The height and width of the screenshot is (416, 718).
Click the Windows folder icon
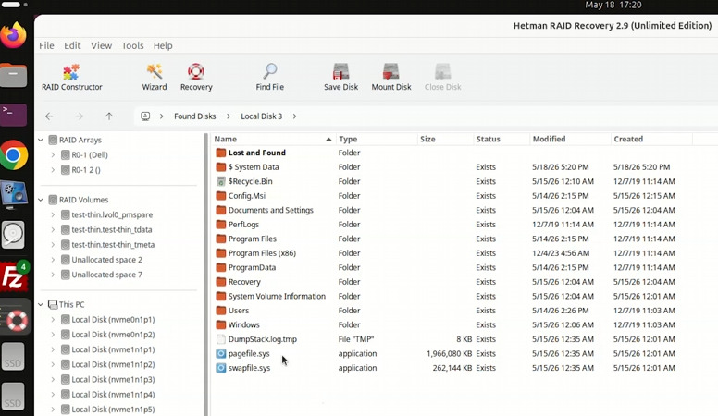(221, 324)
